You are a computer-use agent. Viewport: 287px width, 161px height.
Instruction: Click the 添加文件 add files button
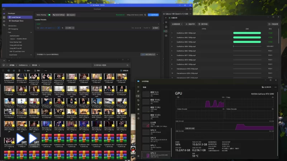[x=190, y=24]
